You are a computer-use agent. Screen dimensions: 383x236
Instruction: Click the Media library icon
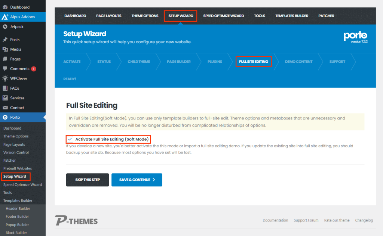click(5, 49)
